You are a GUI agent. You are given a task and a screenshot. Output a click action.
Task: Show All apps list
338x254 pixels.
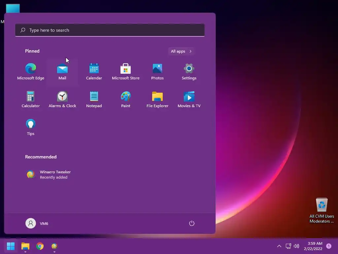coord(181,51)
